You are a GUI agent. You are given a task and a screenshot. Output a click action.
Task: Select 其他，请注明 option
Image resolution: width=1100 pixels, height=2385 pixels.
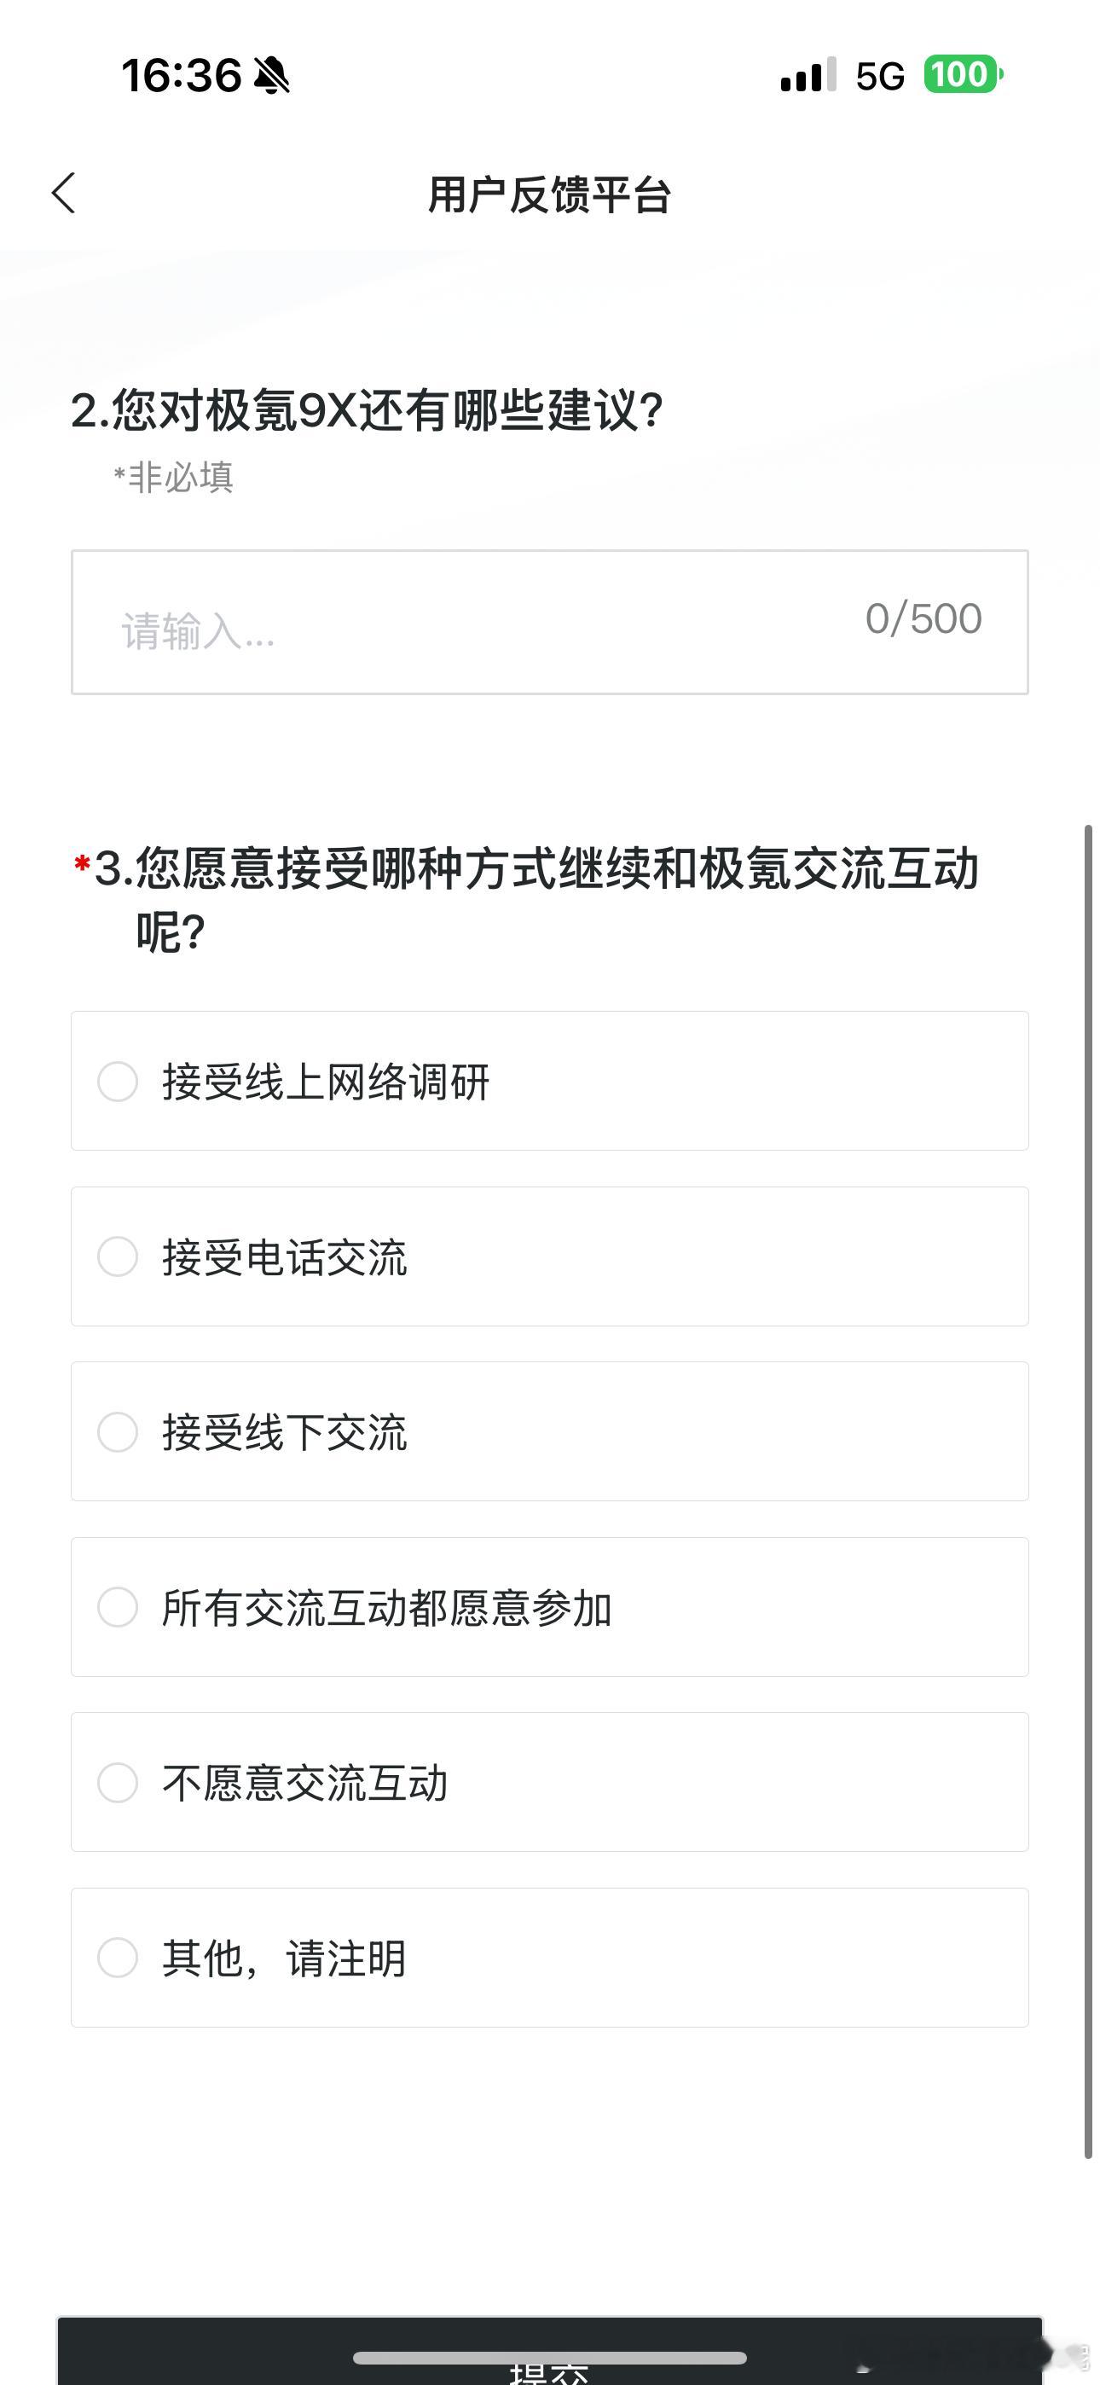[550, 1958]
